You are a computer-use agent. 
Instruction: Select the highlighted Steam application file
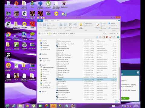click(86, 79)
